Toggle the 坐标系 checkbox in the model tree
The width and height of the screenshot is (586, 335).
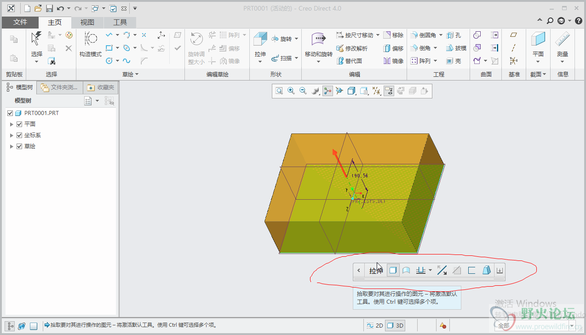(x=19, y=135)
